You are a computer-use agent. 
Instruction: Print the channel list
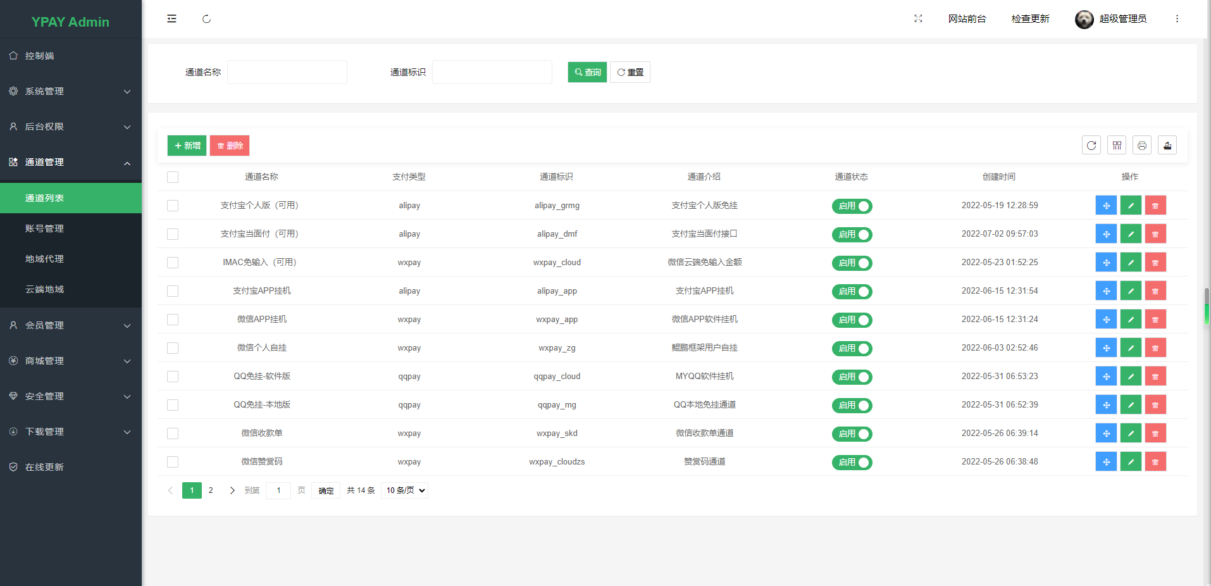[x=1141, y=145]
